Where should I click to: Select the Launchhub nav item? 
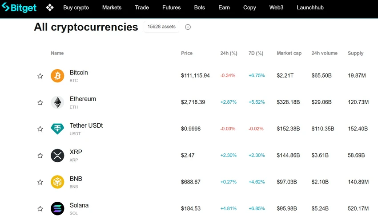[x=310, y=8]
